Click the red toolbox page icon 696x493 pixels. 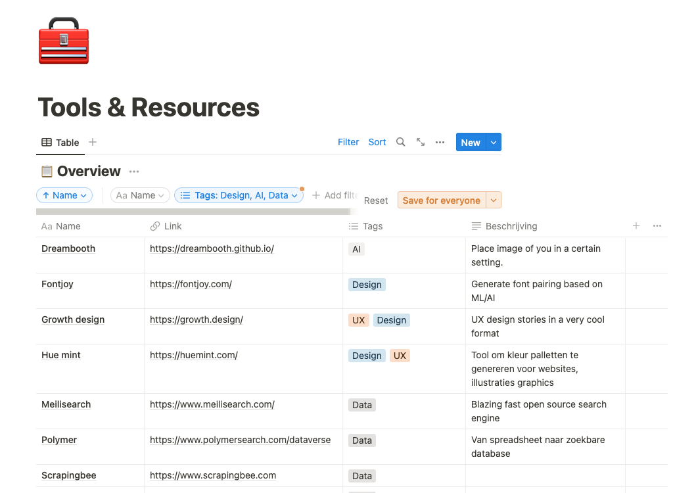click(64, 41)
